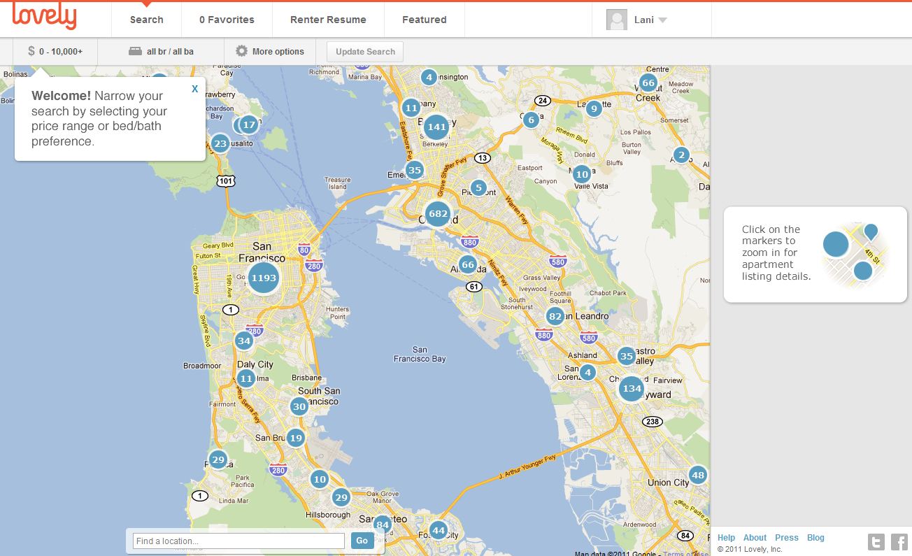Close the Welcome tooltip
Image resolution: width=912 pixels, height=556 pixels.
tap(195, 89)
